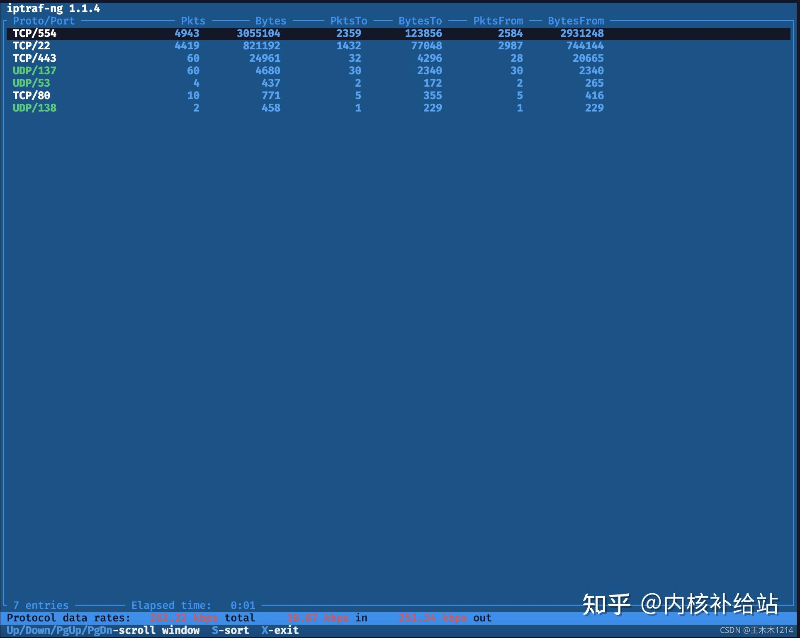Click packet count 4419 for TCP/22
Image resolution: width=800 pixels, height=638 pixels.
[x=187, y=46]
